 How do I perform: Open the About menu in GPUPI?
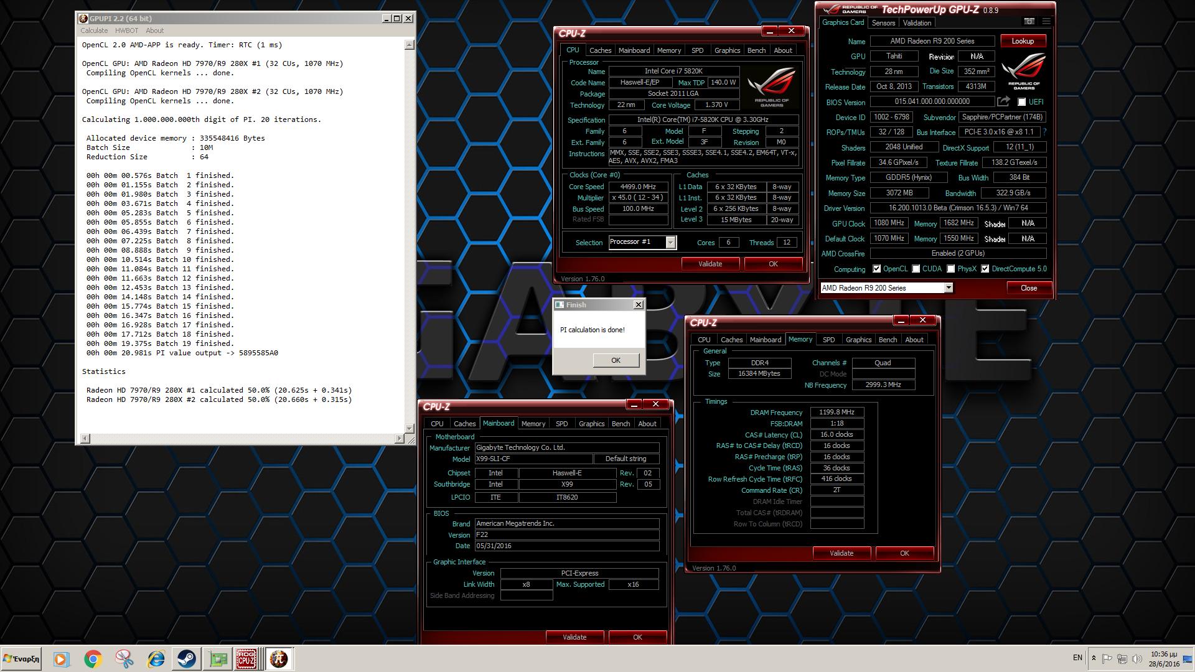(154, 30)
